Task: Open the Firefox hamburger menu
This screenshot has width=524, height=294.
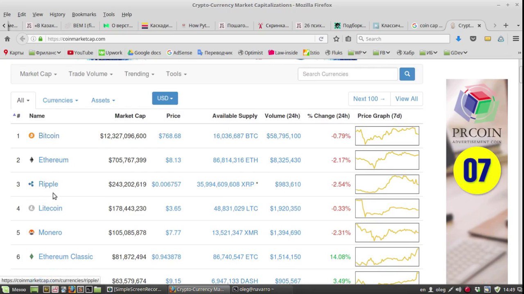Action: (515, 39)
